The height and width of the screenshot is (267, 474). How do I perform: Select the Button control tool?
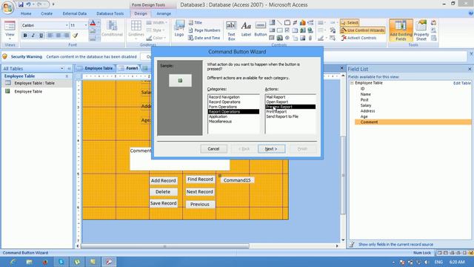260,29
